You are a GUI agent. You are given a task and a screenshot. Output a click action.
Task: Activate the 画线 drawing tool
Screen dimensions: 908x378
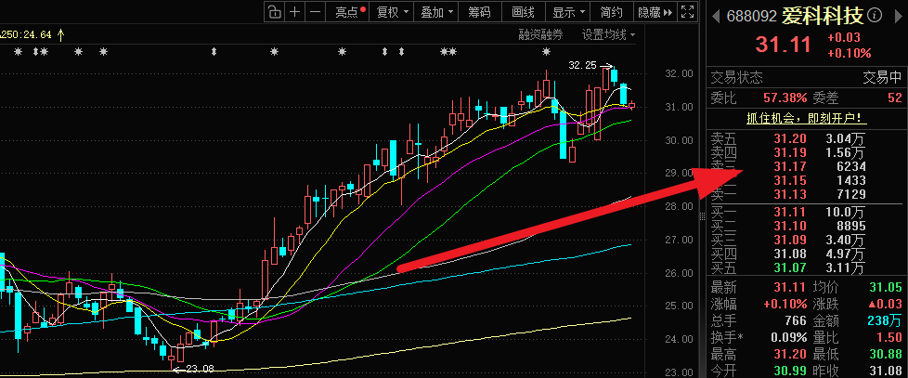(x=523, y=11)
